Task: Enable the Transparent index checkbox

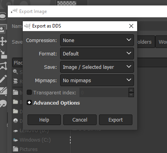Action: coord(29,92)
